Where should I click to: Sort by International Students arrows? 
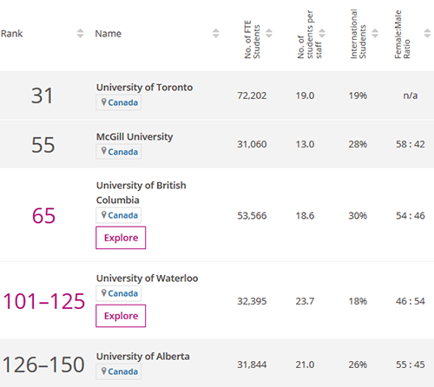375,34
